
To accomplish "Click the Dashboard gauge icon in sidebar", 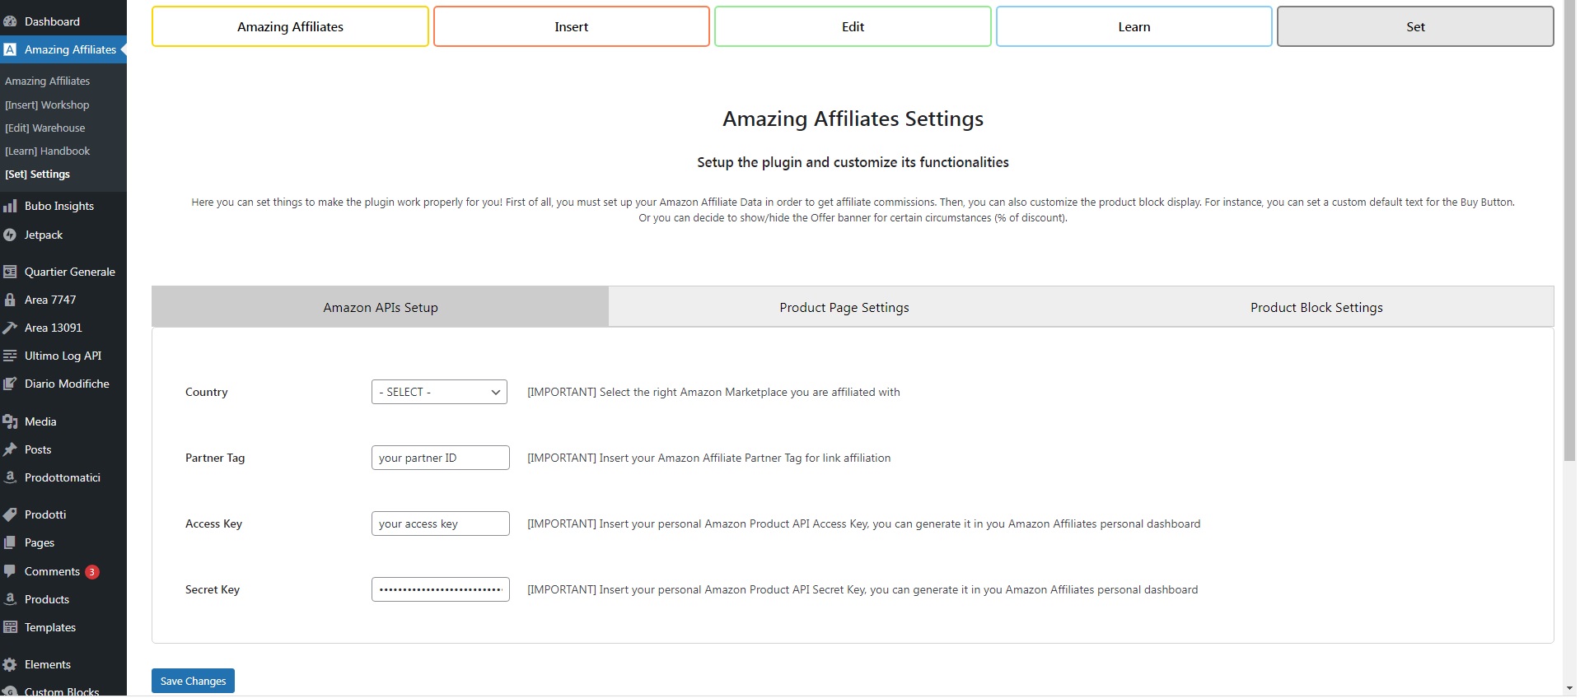I will [x=10, y=21].
